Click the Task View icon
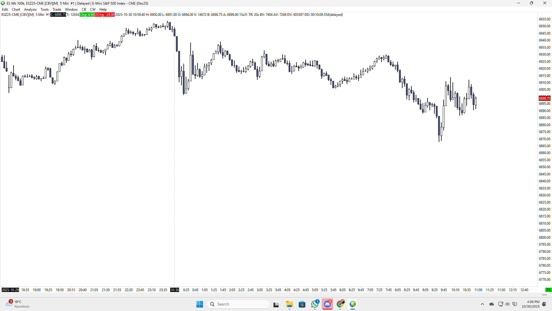This screenshot has height=311, width=552. 276,304
